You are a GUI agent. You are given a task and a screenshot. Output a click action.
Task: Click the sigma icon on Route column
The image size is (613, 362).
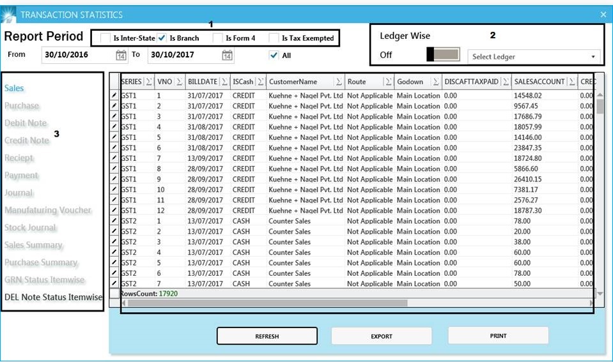tap(388, 82)
